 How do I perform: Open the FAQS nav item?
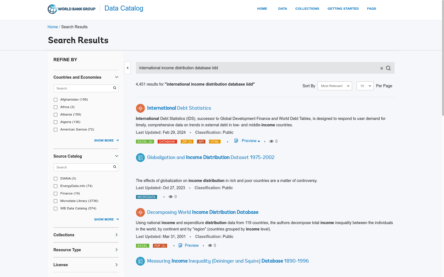pyautogui.click(x=372, y=9)
